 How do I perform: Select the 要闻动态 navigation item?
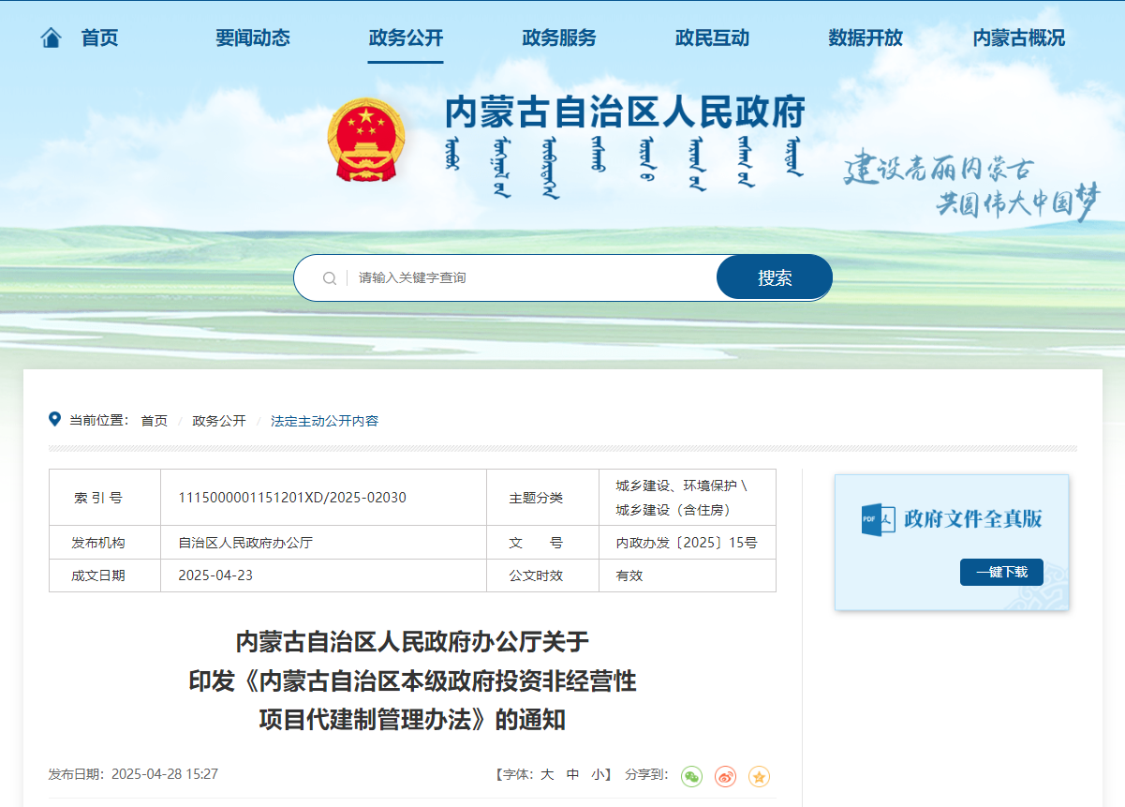tap(253, 38)
